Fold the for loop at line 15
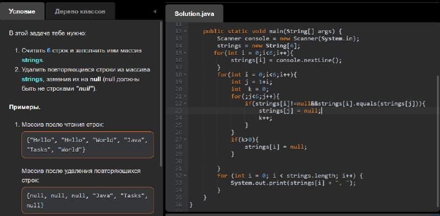440x216 pixels. tap(185, 53)
